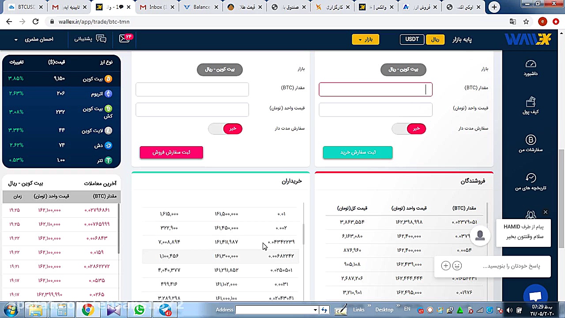Open the کیف پول (Wallet) sidebar icon
The width and height of the screenshot is (565, 318).
[531, 106]
